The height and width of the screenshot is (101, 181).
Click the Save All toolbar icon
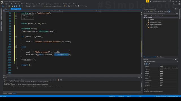pos(16,6)
